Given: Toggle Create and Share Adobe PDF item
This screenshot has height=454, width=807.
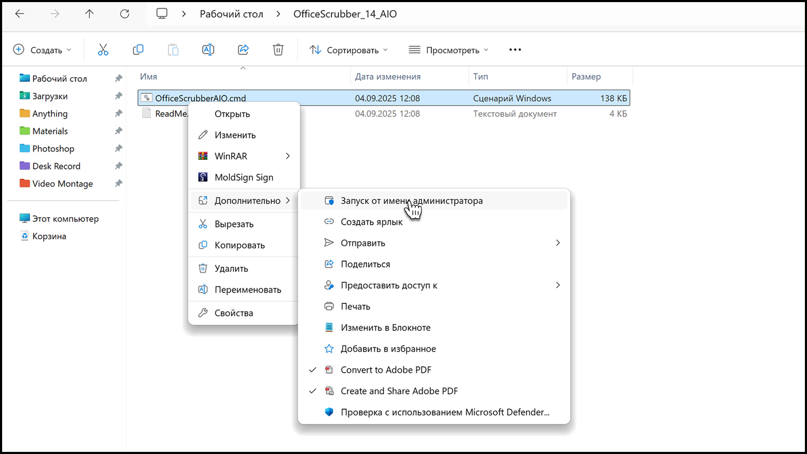Looking at the screenshot, I should pos(399,391).
